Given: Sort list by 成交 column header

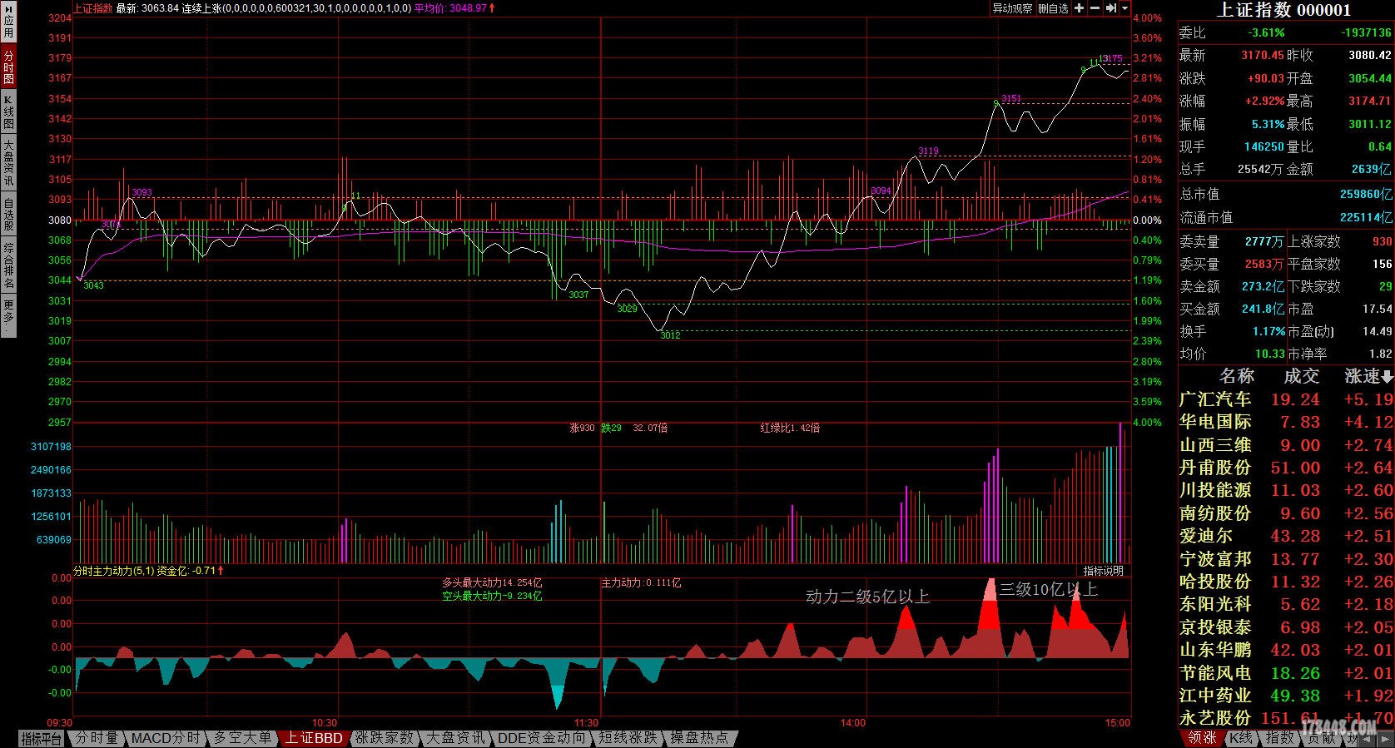Looking at the screenshot, I should 1301,376.
